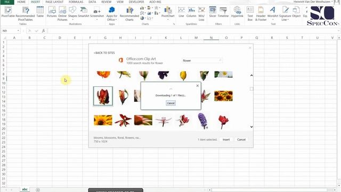341x192 pixels.
Task: Open Header & Footer tool
Action: (x=261, y=13)
